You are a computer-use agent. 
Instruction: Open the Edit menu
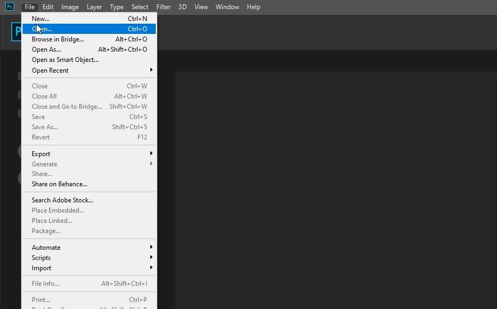point(48,6)
